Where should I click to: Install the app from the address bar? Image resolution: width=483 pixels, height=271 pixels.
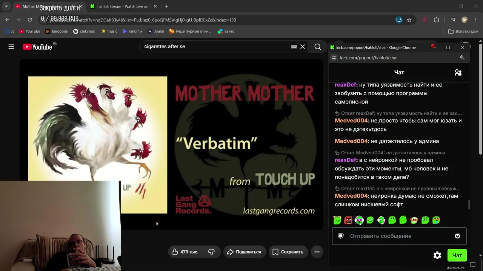coord(399,20)
